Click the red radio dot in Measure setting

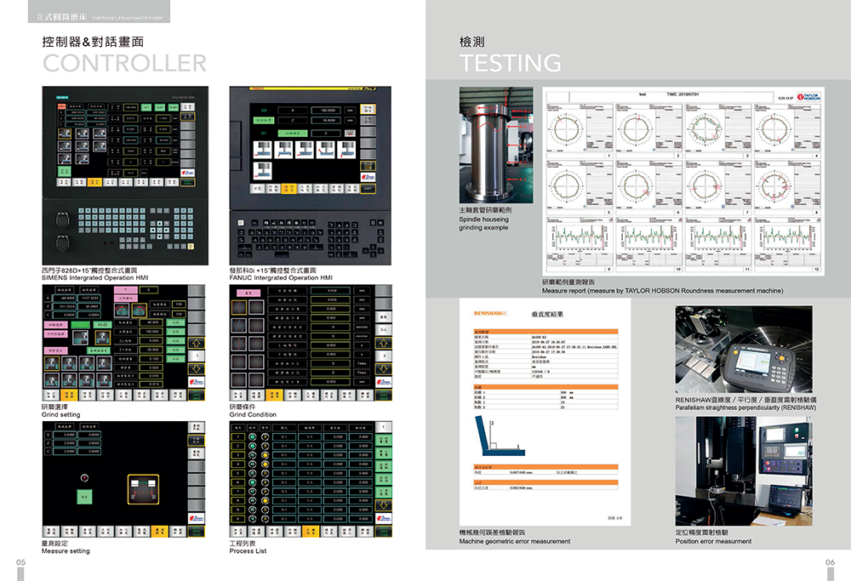point(84,476)
